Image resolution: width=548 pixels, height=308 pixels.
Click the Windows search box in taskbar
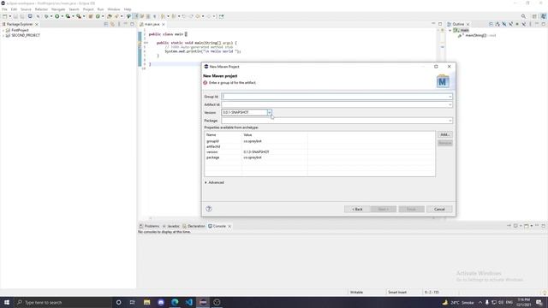63,302
